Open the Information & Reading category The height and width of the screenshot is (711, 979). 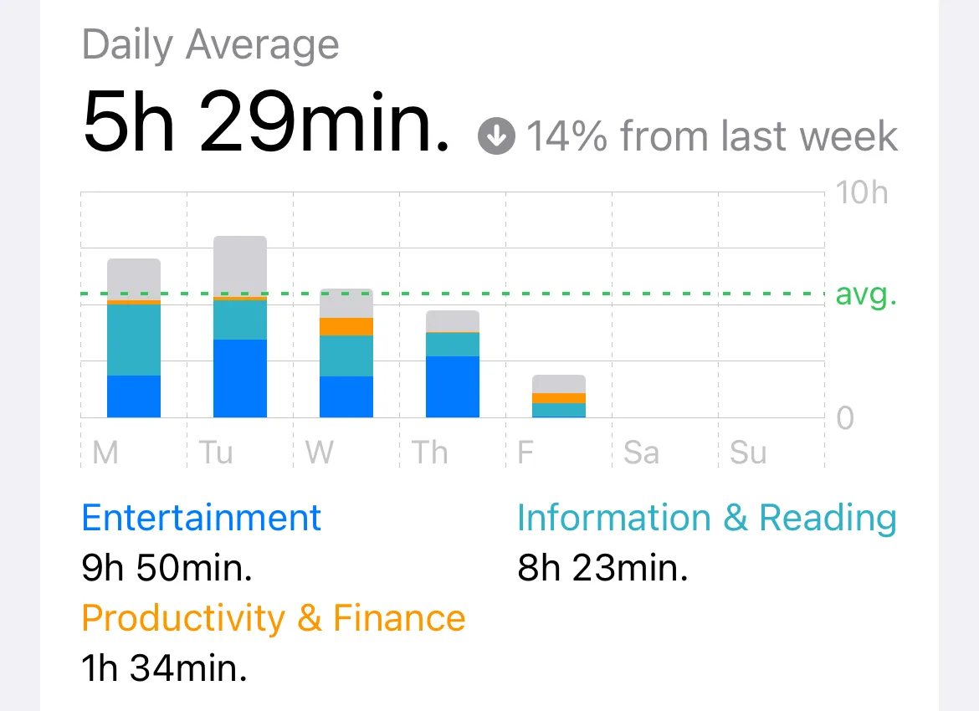pyautogui.click(x=707, y=518)
